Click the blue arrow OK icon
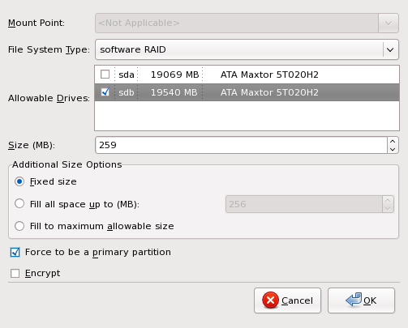408x328 pixels. pyautogui.click(x=354, y=300)
